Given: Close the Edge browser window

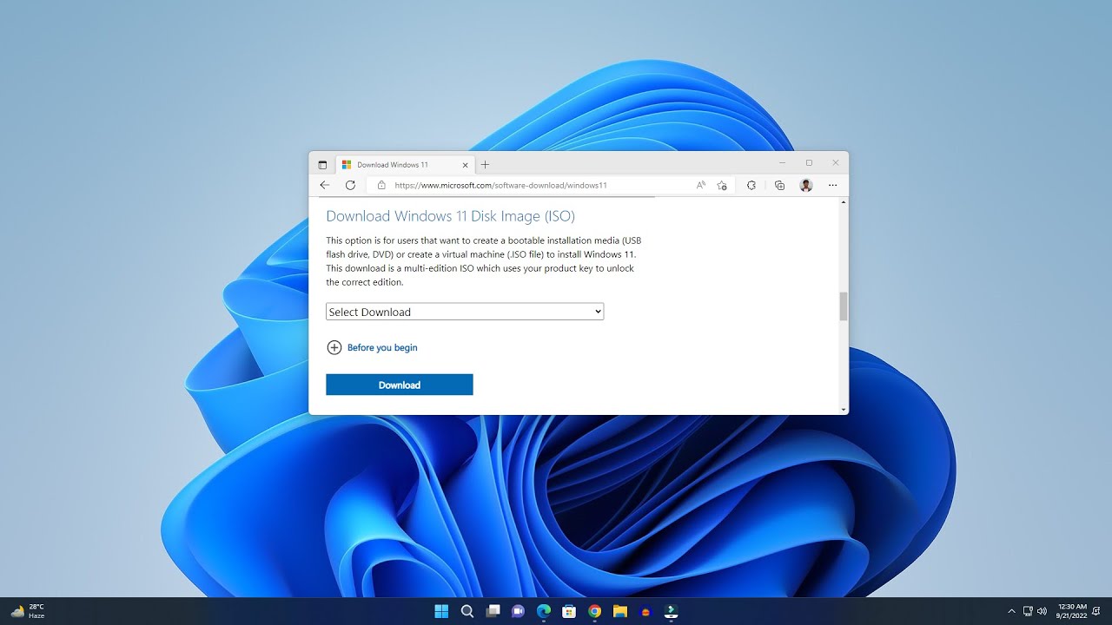Looking at the screenshot, I should [836, 162].
